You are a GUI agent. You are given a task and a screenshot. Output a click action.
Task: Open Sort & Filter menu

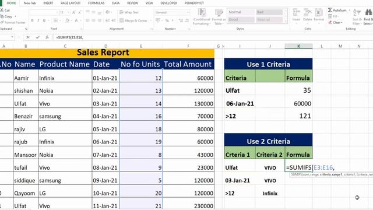click(x=357, y=17)
